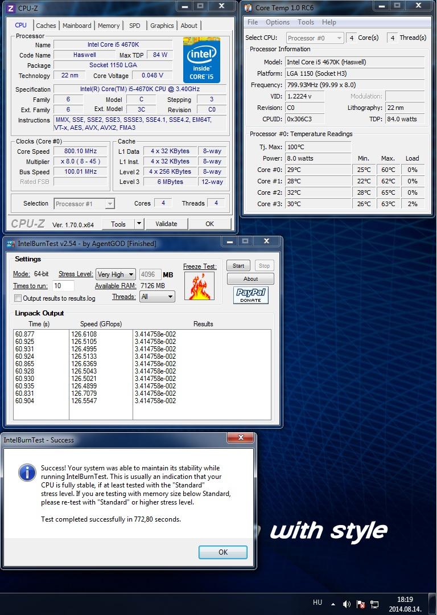Click the HU language indicator
This screenshot has height=615, width=437.
[318, 602]
